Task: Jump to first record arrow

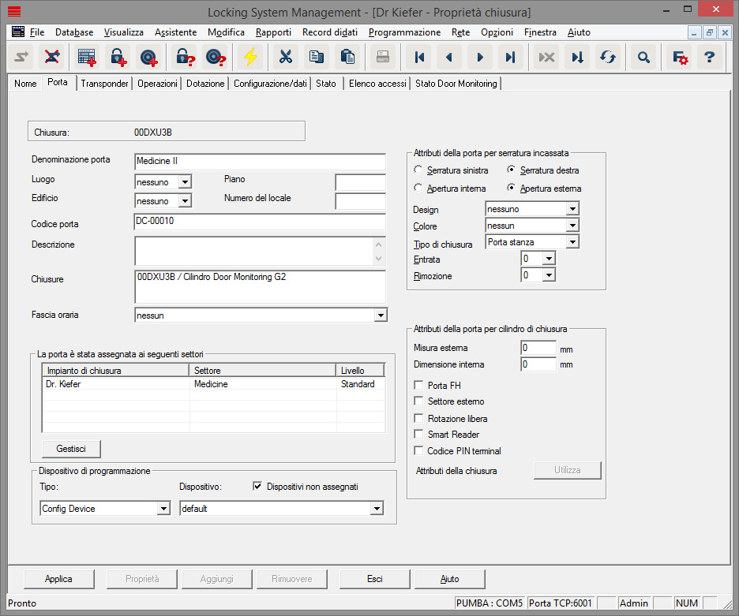Action: [419, 57]
